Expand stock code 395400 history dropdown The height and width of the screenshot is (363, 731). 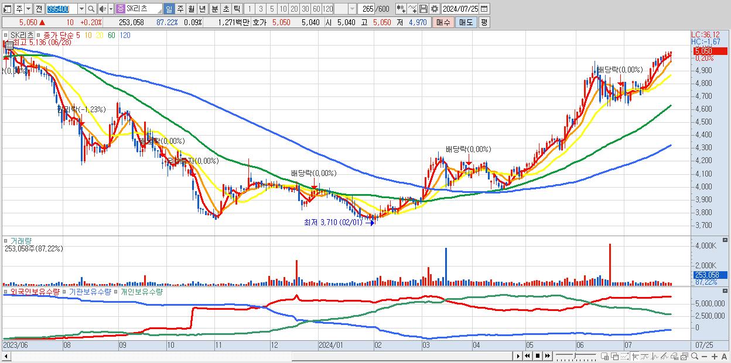[x=81, y=9]
